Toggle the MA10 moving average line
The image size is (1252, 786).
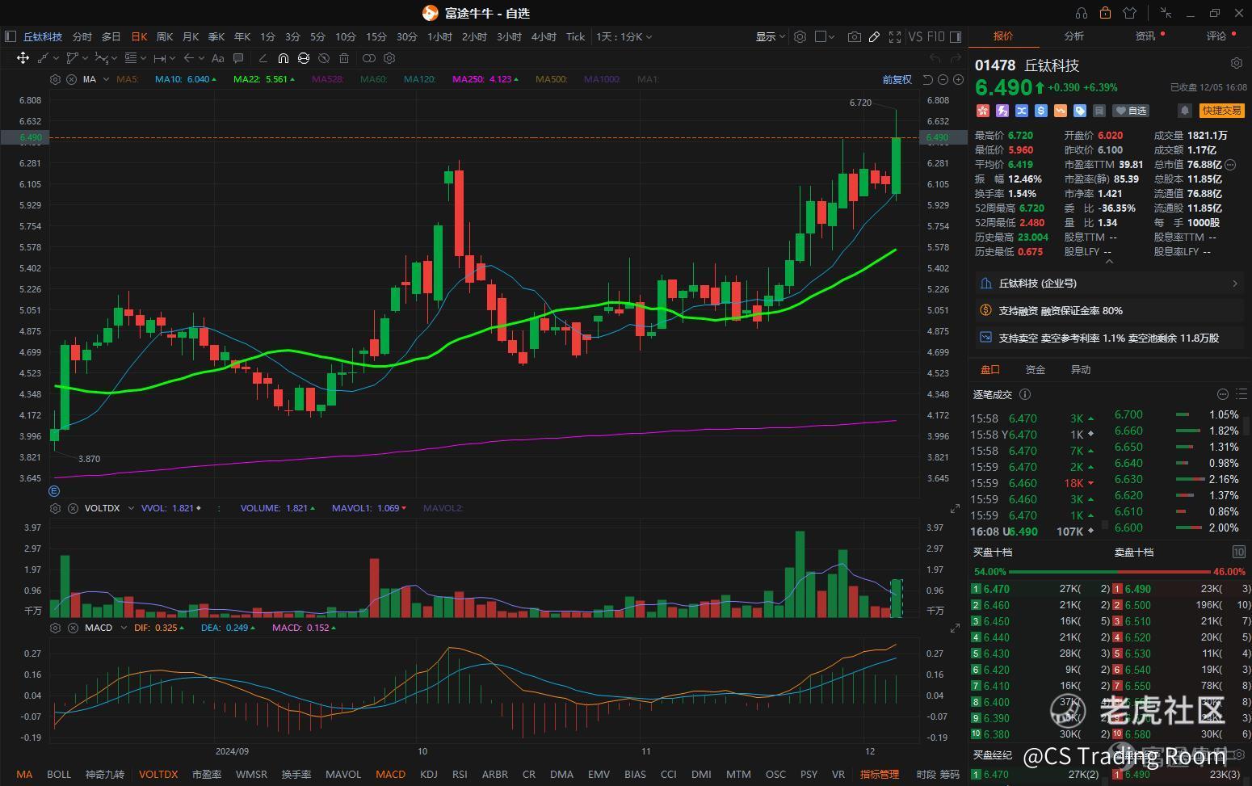point(186,79)
